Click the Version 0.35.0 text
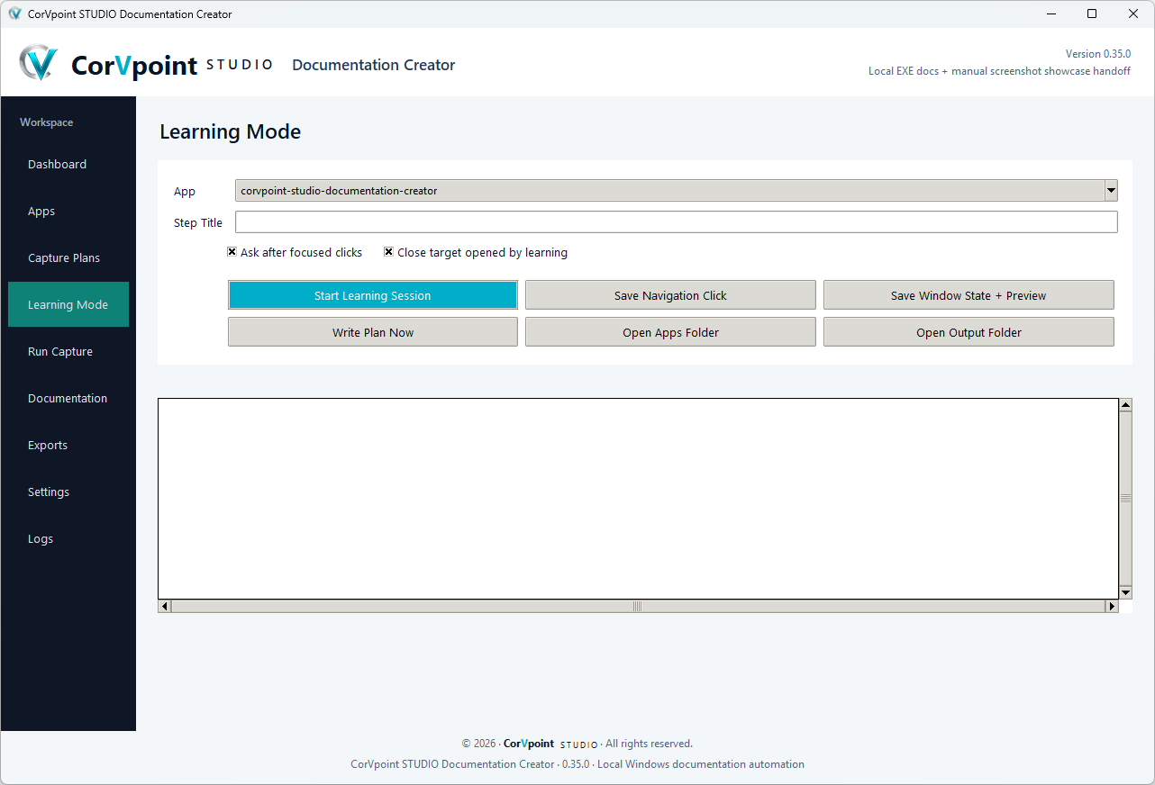The image size is (1155, 785). [1097, 54]
